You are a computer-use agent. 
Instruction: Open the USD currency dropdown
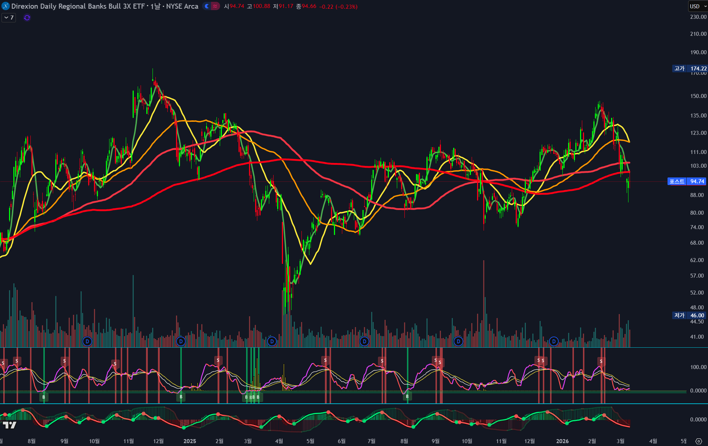698,6
